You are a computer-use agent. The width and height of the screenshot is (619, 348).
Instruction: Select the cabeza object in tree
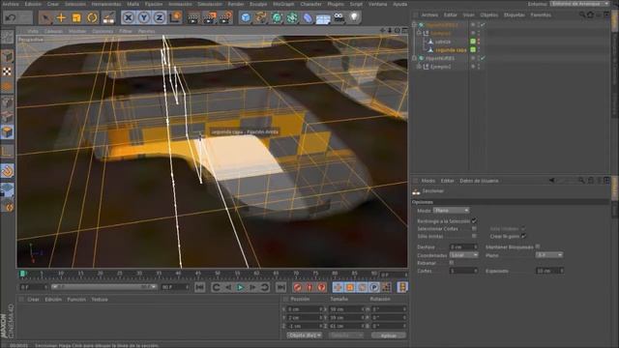[x=443, y=42]
